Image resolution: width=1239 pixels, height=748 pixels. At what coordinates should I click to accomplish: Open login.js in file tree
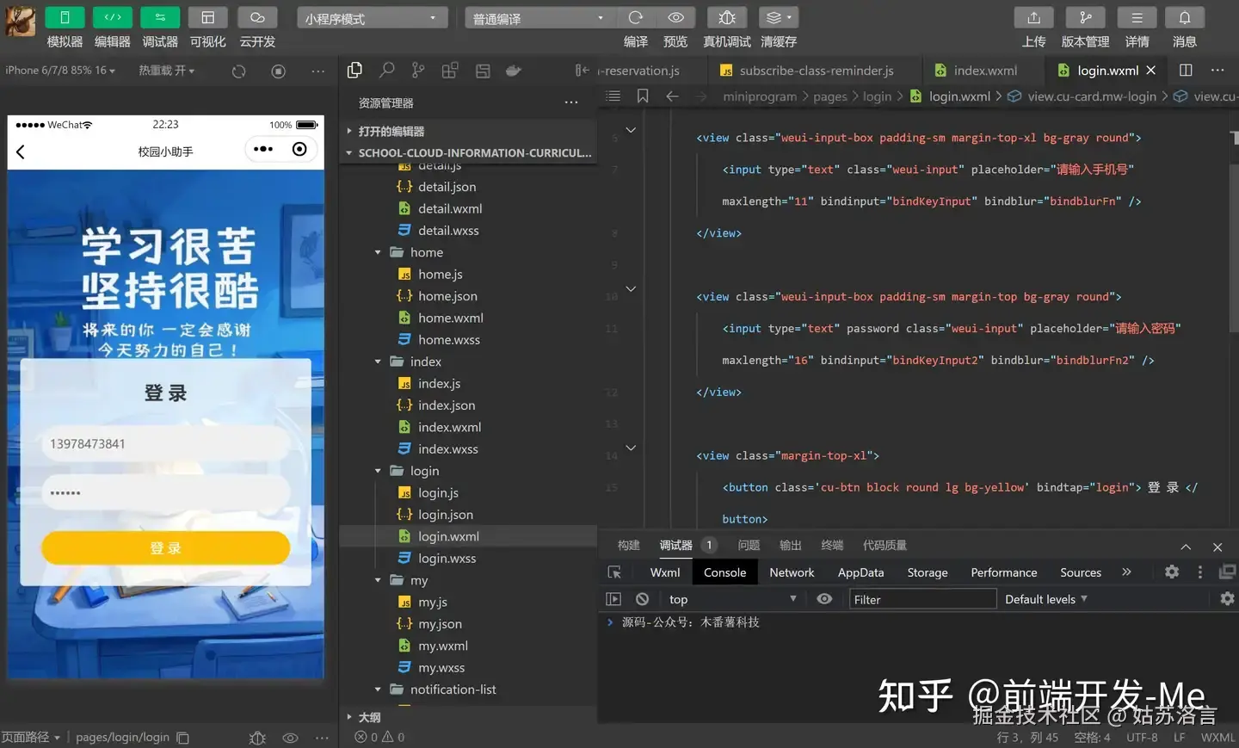pyautogui.click(x=438, y=492)
